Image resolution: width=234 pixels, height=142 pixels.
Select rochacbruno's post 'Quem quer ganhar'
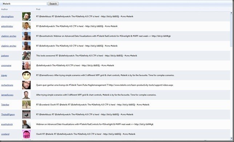[x=105, y=85]
